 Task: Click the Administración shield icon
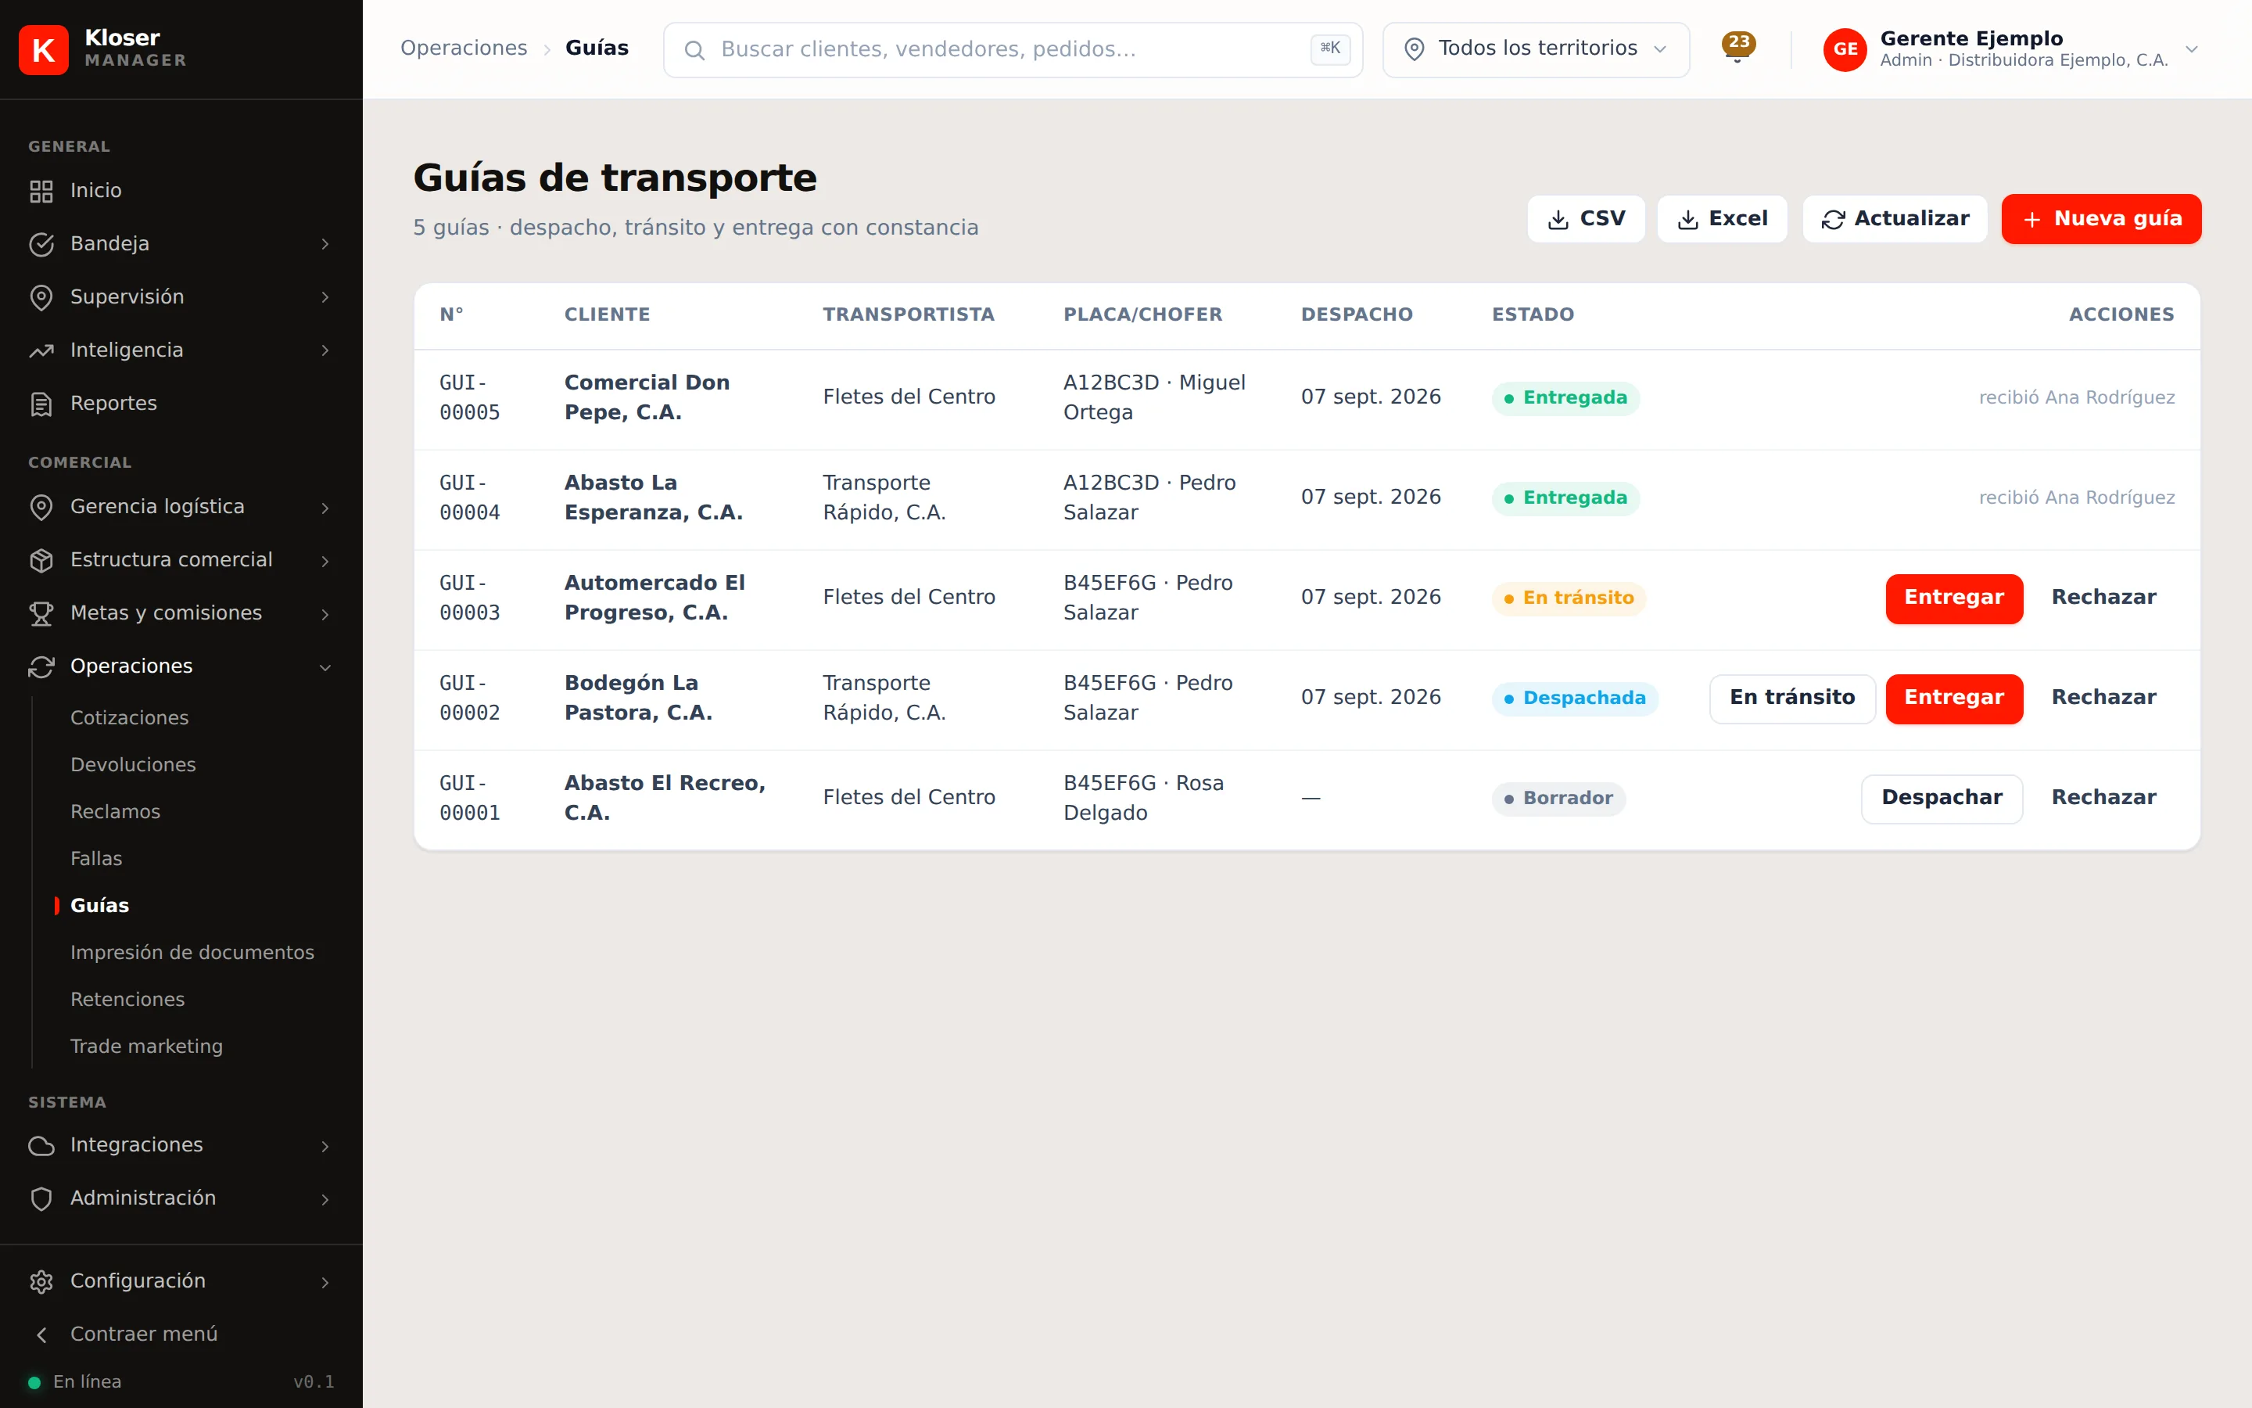41,1198
